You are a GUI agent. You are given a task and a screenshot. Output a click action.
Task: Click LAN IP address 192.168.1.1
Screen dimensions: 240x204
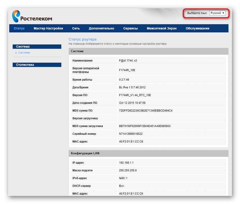tap(126, 163)
